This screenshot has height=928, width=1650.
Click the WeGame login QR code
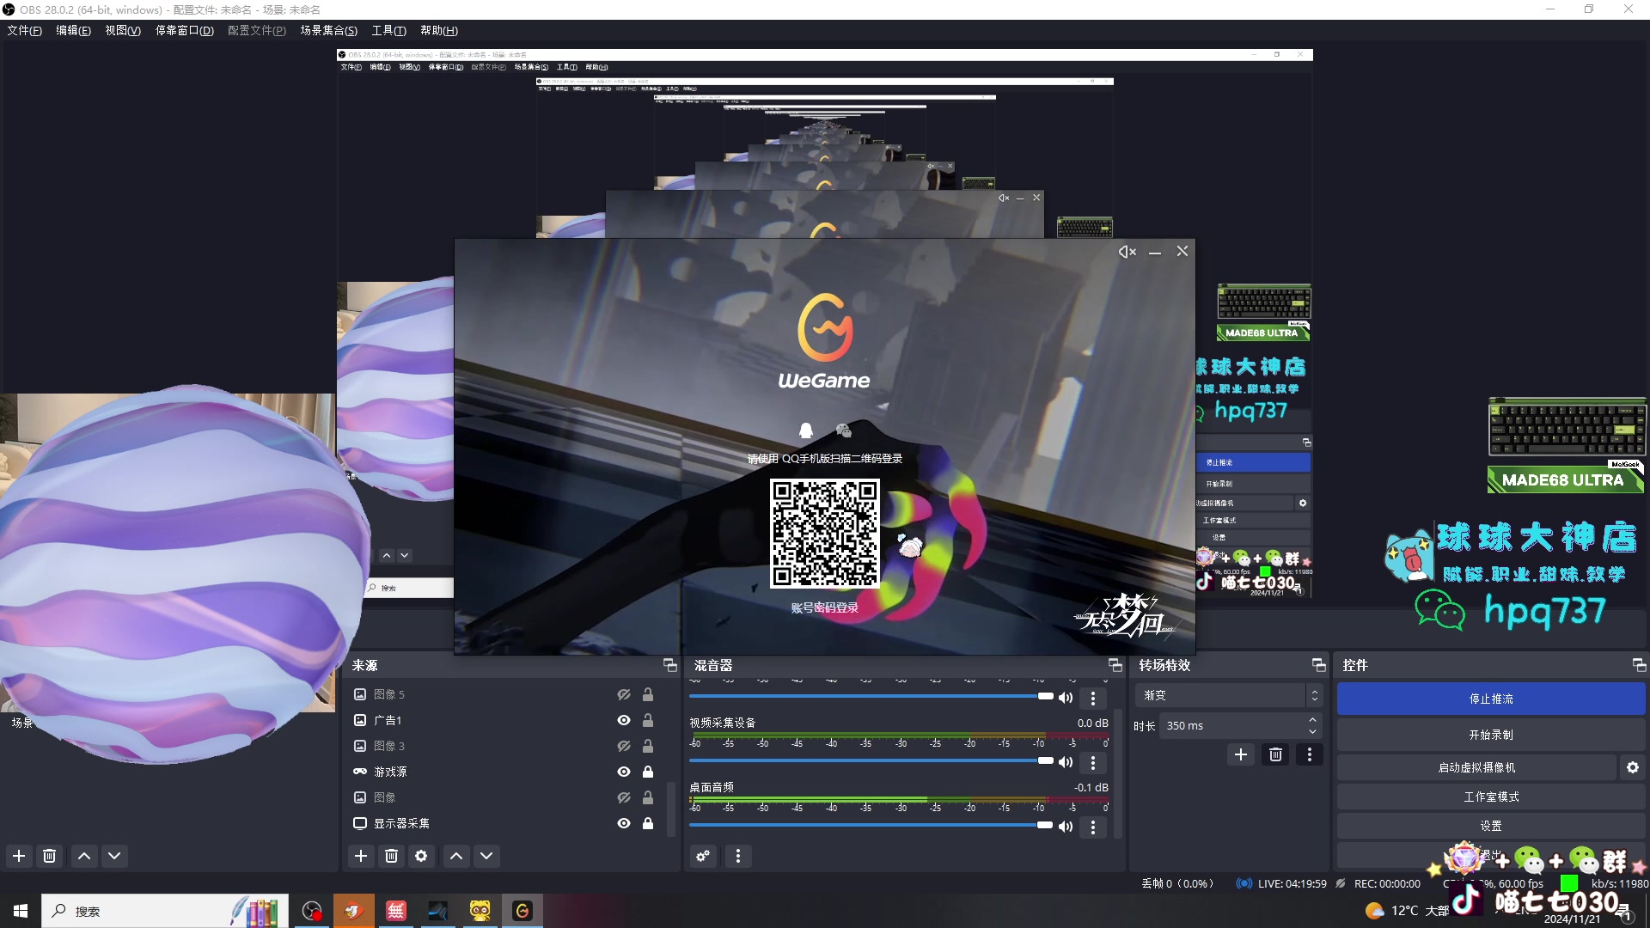tap(824, 534)
